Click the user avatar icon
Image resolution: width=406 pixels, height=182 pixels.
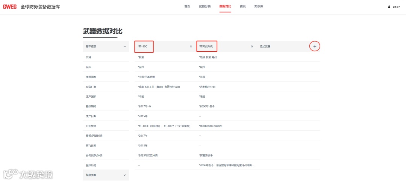(x=389, y=7)
